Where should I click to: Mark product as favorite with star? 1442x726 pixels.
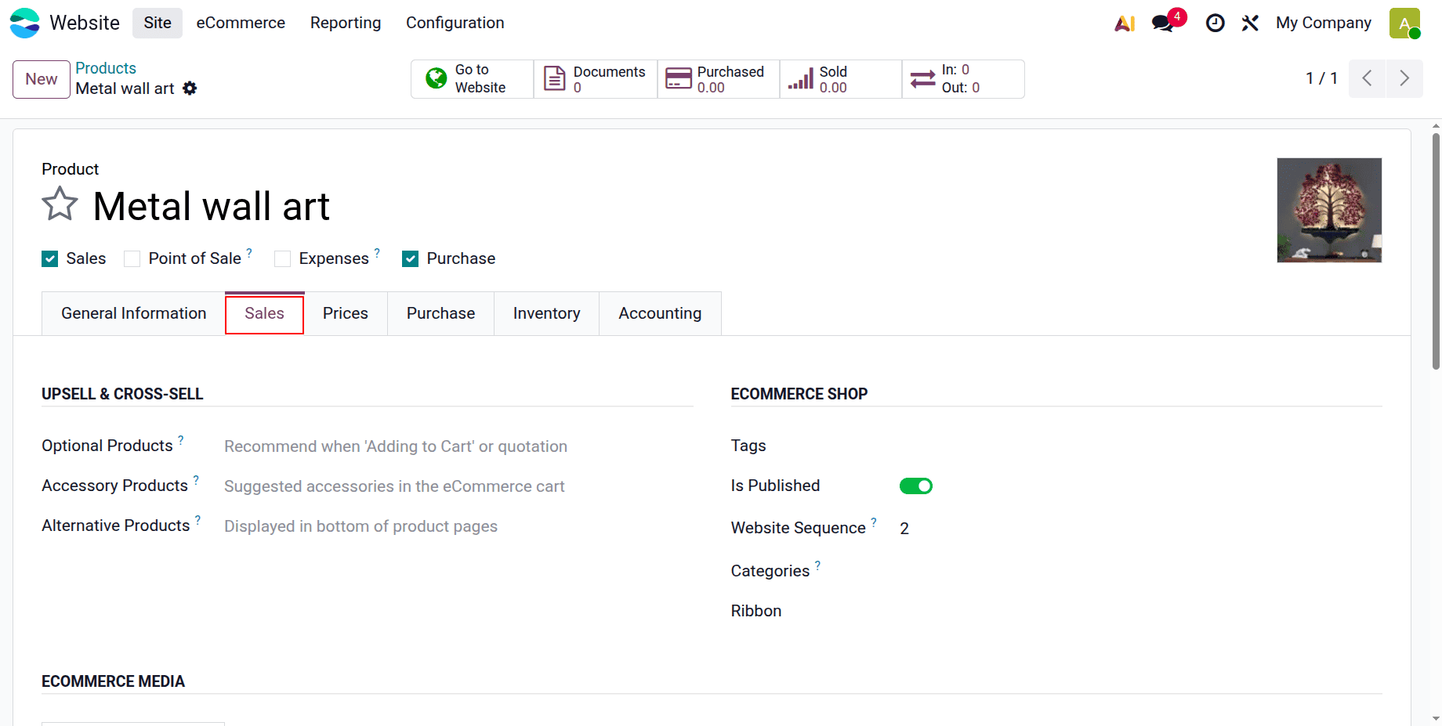(x=60, y=204)
